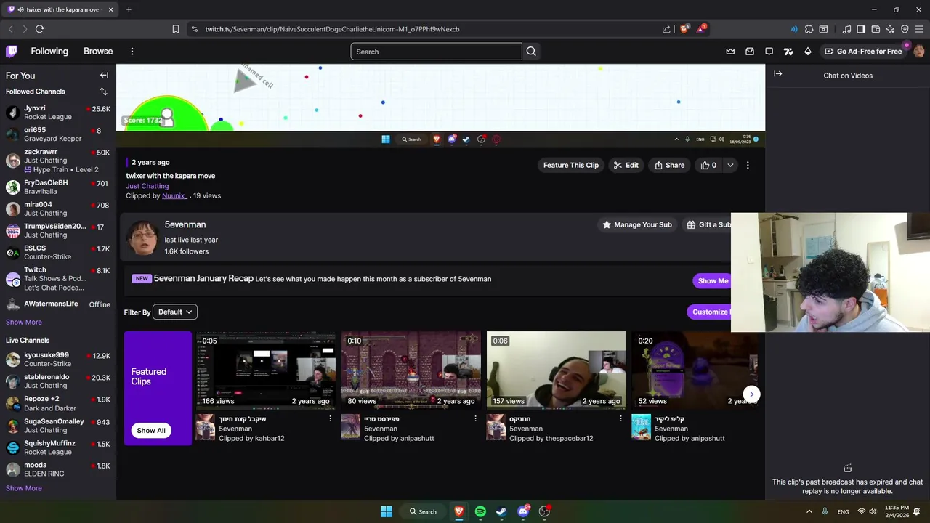
Task: Open mooda ELDEN RING channel
Action: coord(58,469)
